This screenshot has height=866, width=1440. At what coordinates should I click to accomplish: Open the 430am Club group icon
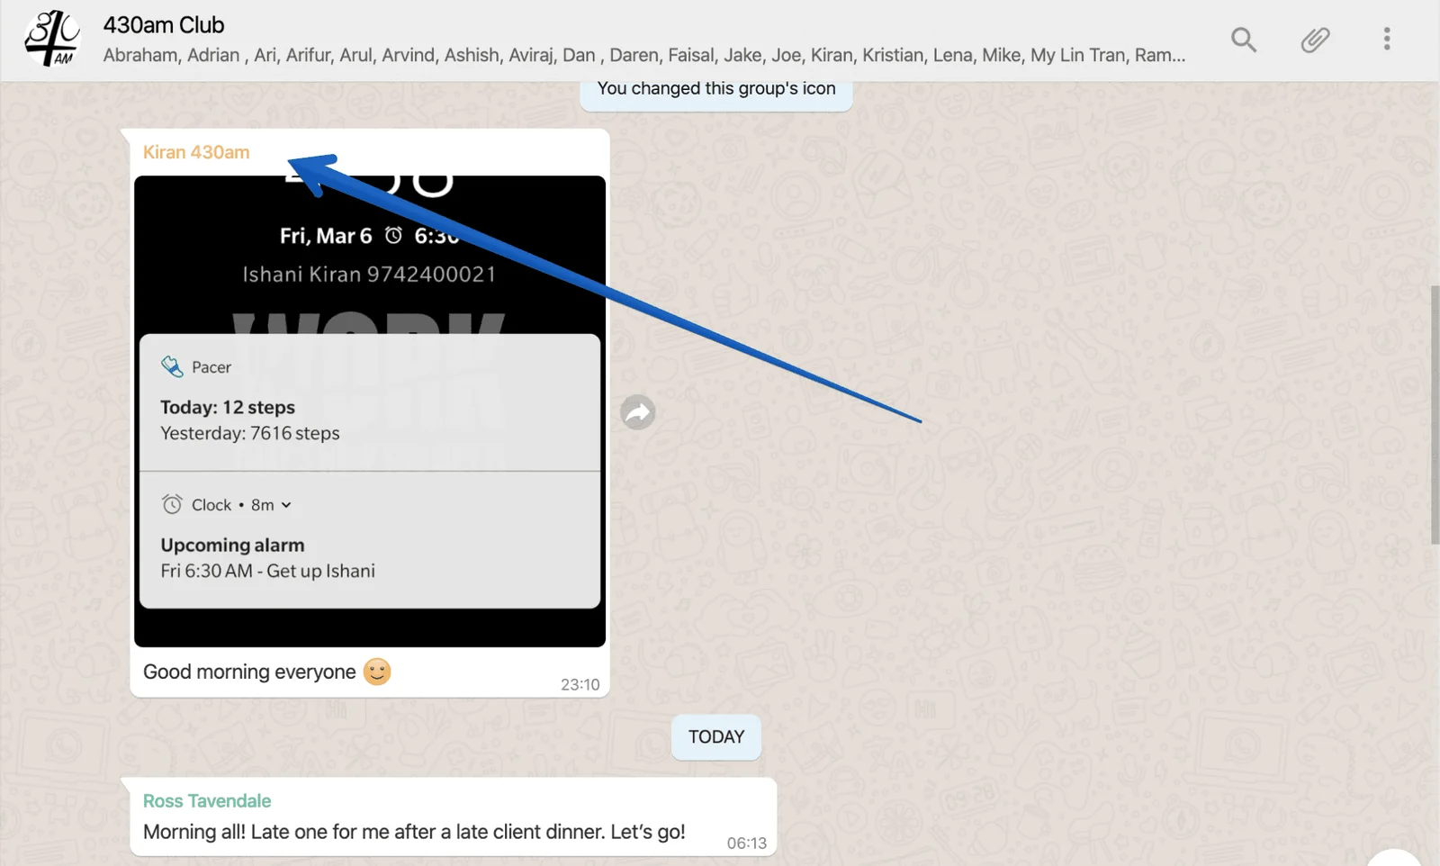pyautogui.click(x=51, y=39)
